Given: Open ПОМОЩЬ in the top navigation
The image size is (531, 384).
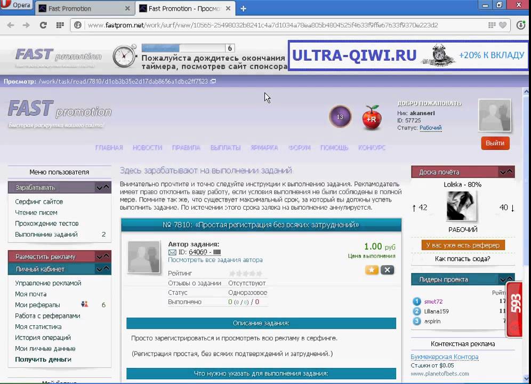Looking at the screenshot, I should point(334,147).
